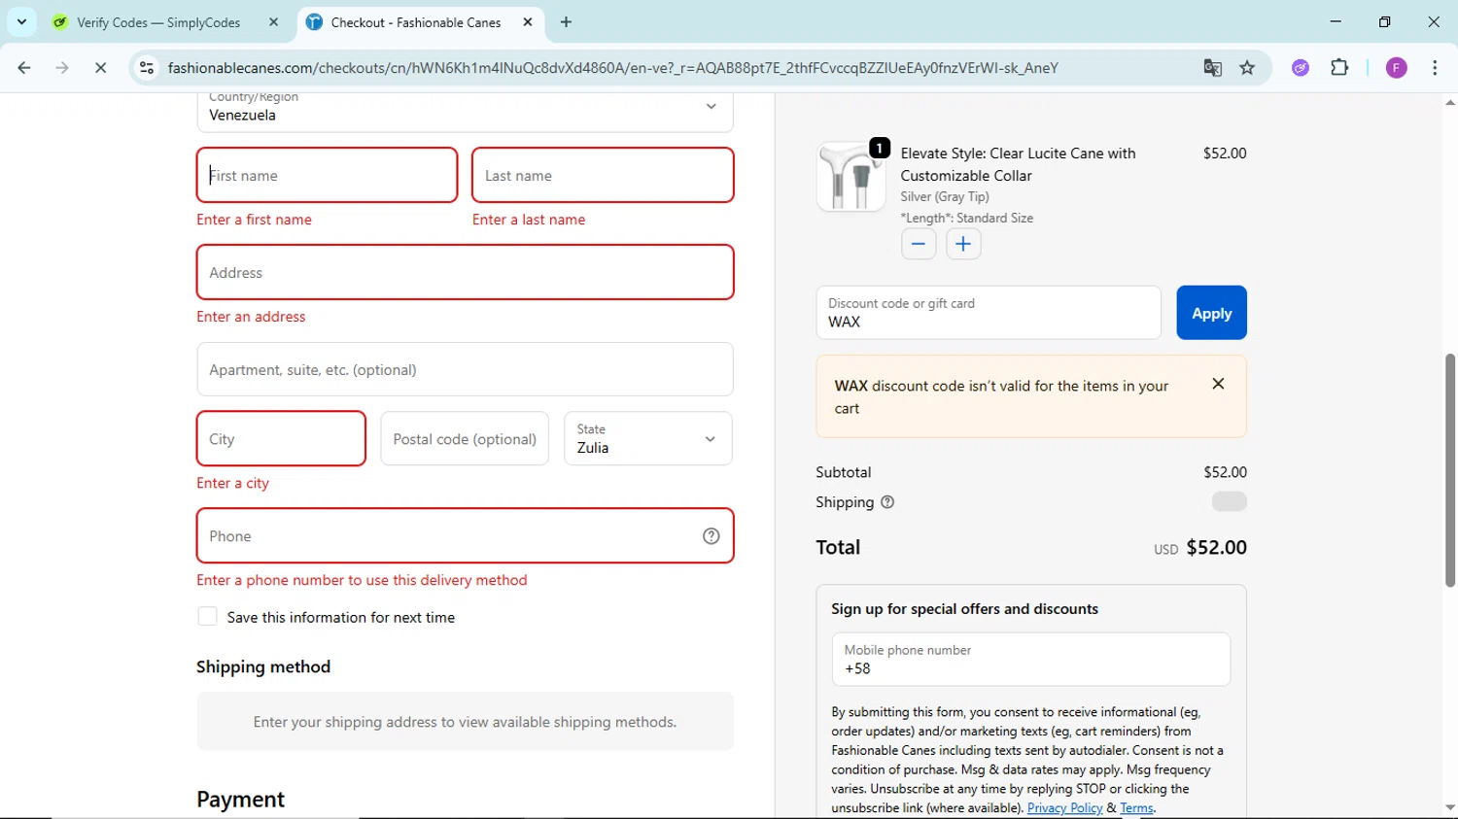Translate this page icon
The height and width of the screenshot is (819, 1458).
(x=1212, y=68)
